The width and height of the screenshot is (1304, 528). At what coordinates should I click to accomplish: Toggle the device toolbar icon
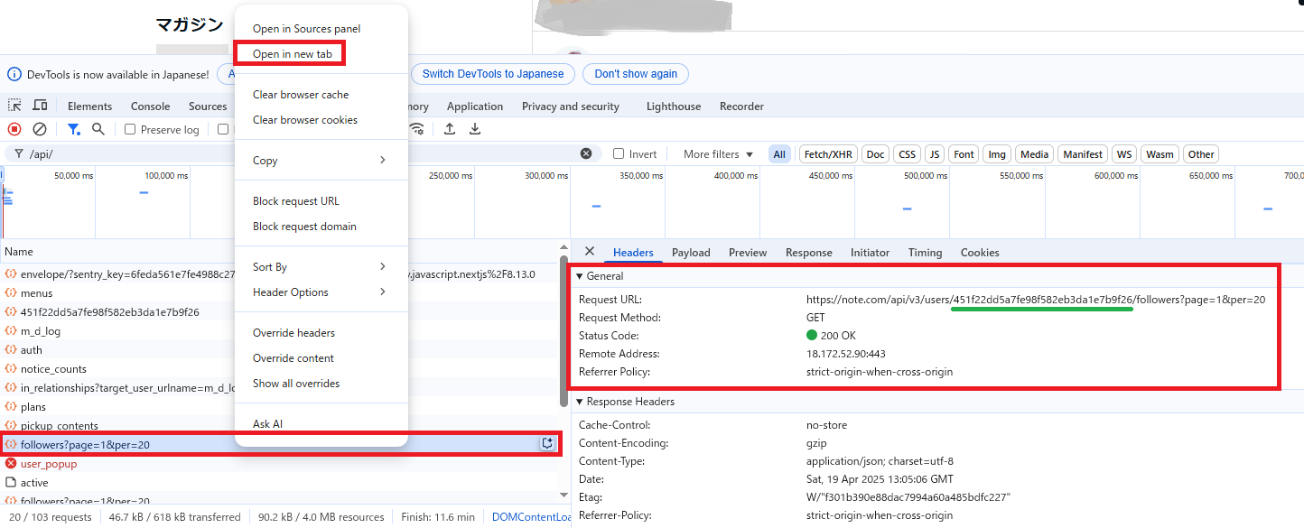[40, 106]
